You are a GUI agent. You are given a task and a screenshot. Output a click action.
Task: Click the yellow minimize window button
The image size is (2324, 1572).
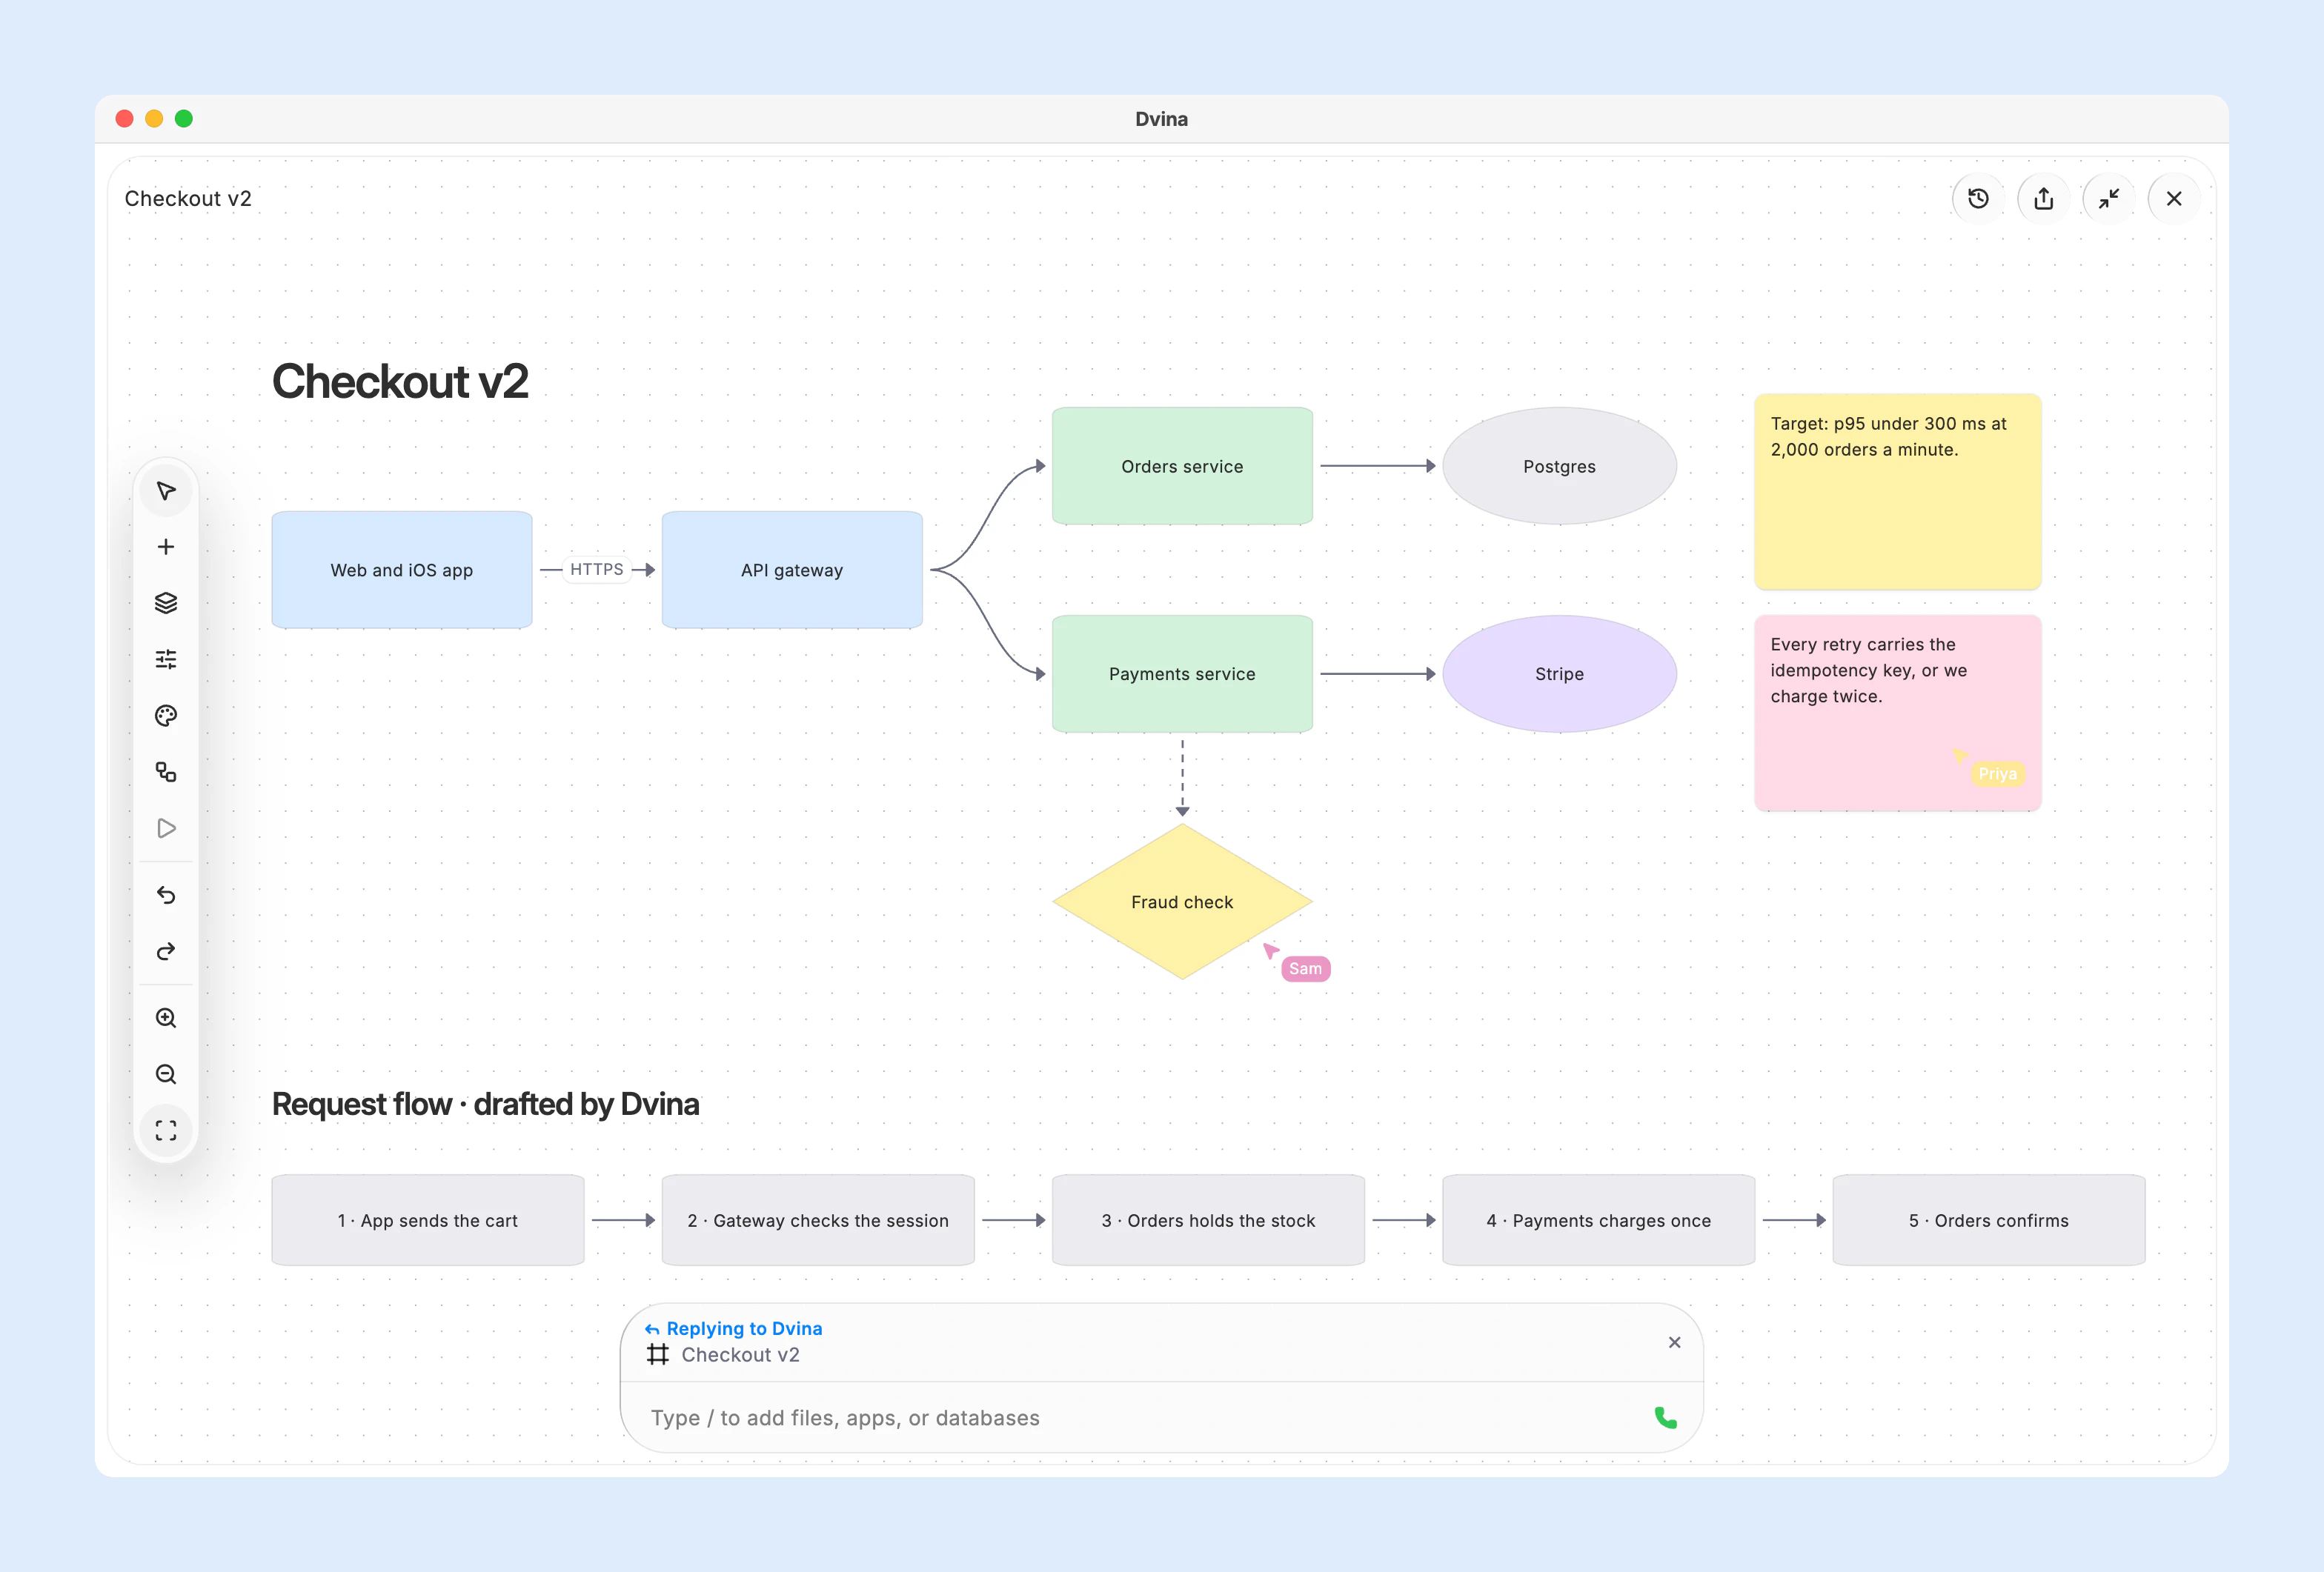[154, 119]
